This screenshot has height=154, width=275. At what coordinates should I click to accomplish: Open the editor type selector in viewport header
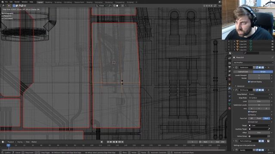[3, 6]
